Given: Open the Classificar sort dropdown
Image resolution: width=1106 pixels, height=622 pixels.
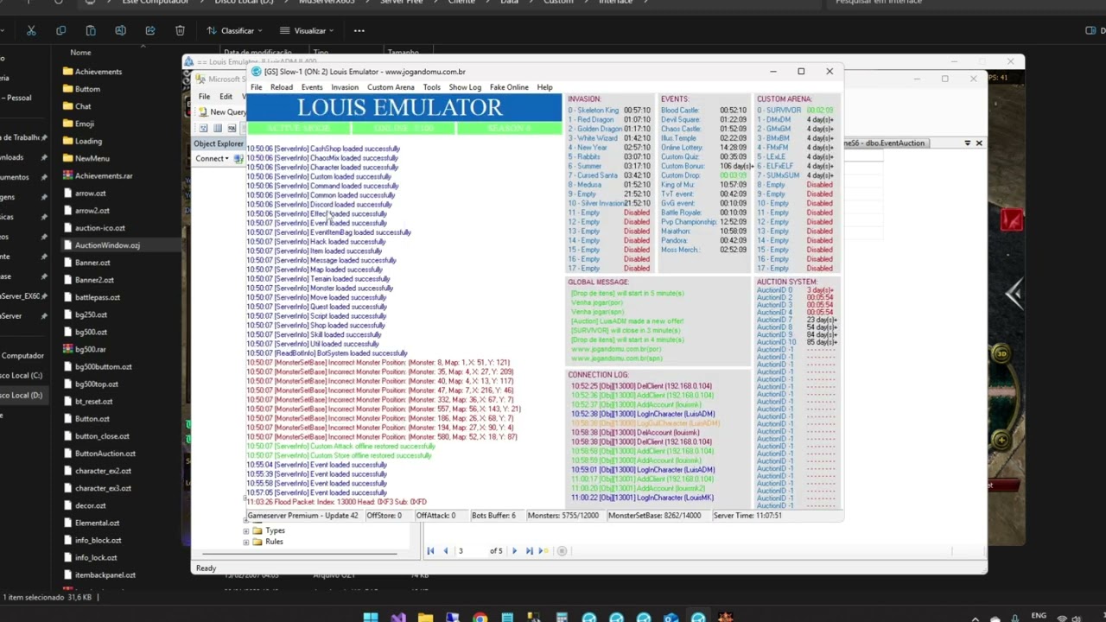Looking at the screenshot, I should pos(235,30).
